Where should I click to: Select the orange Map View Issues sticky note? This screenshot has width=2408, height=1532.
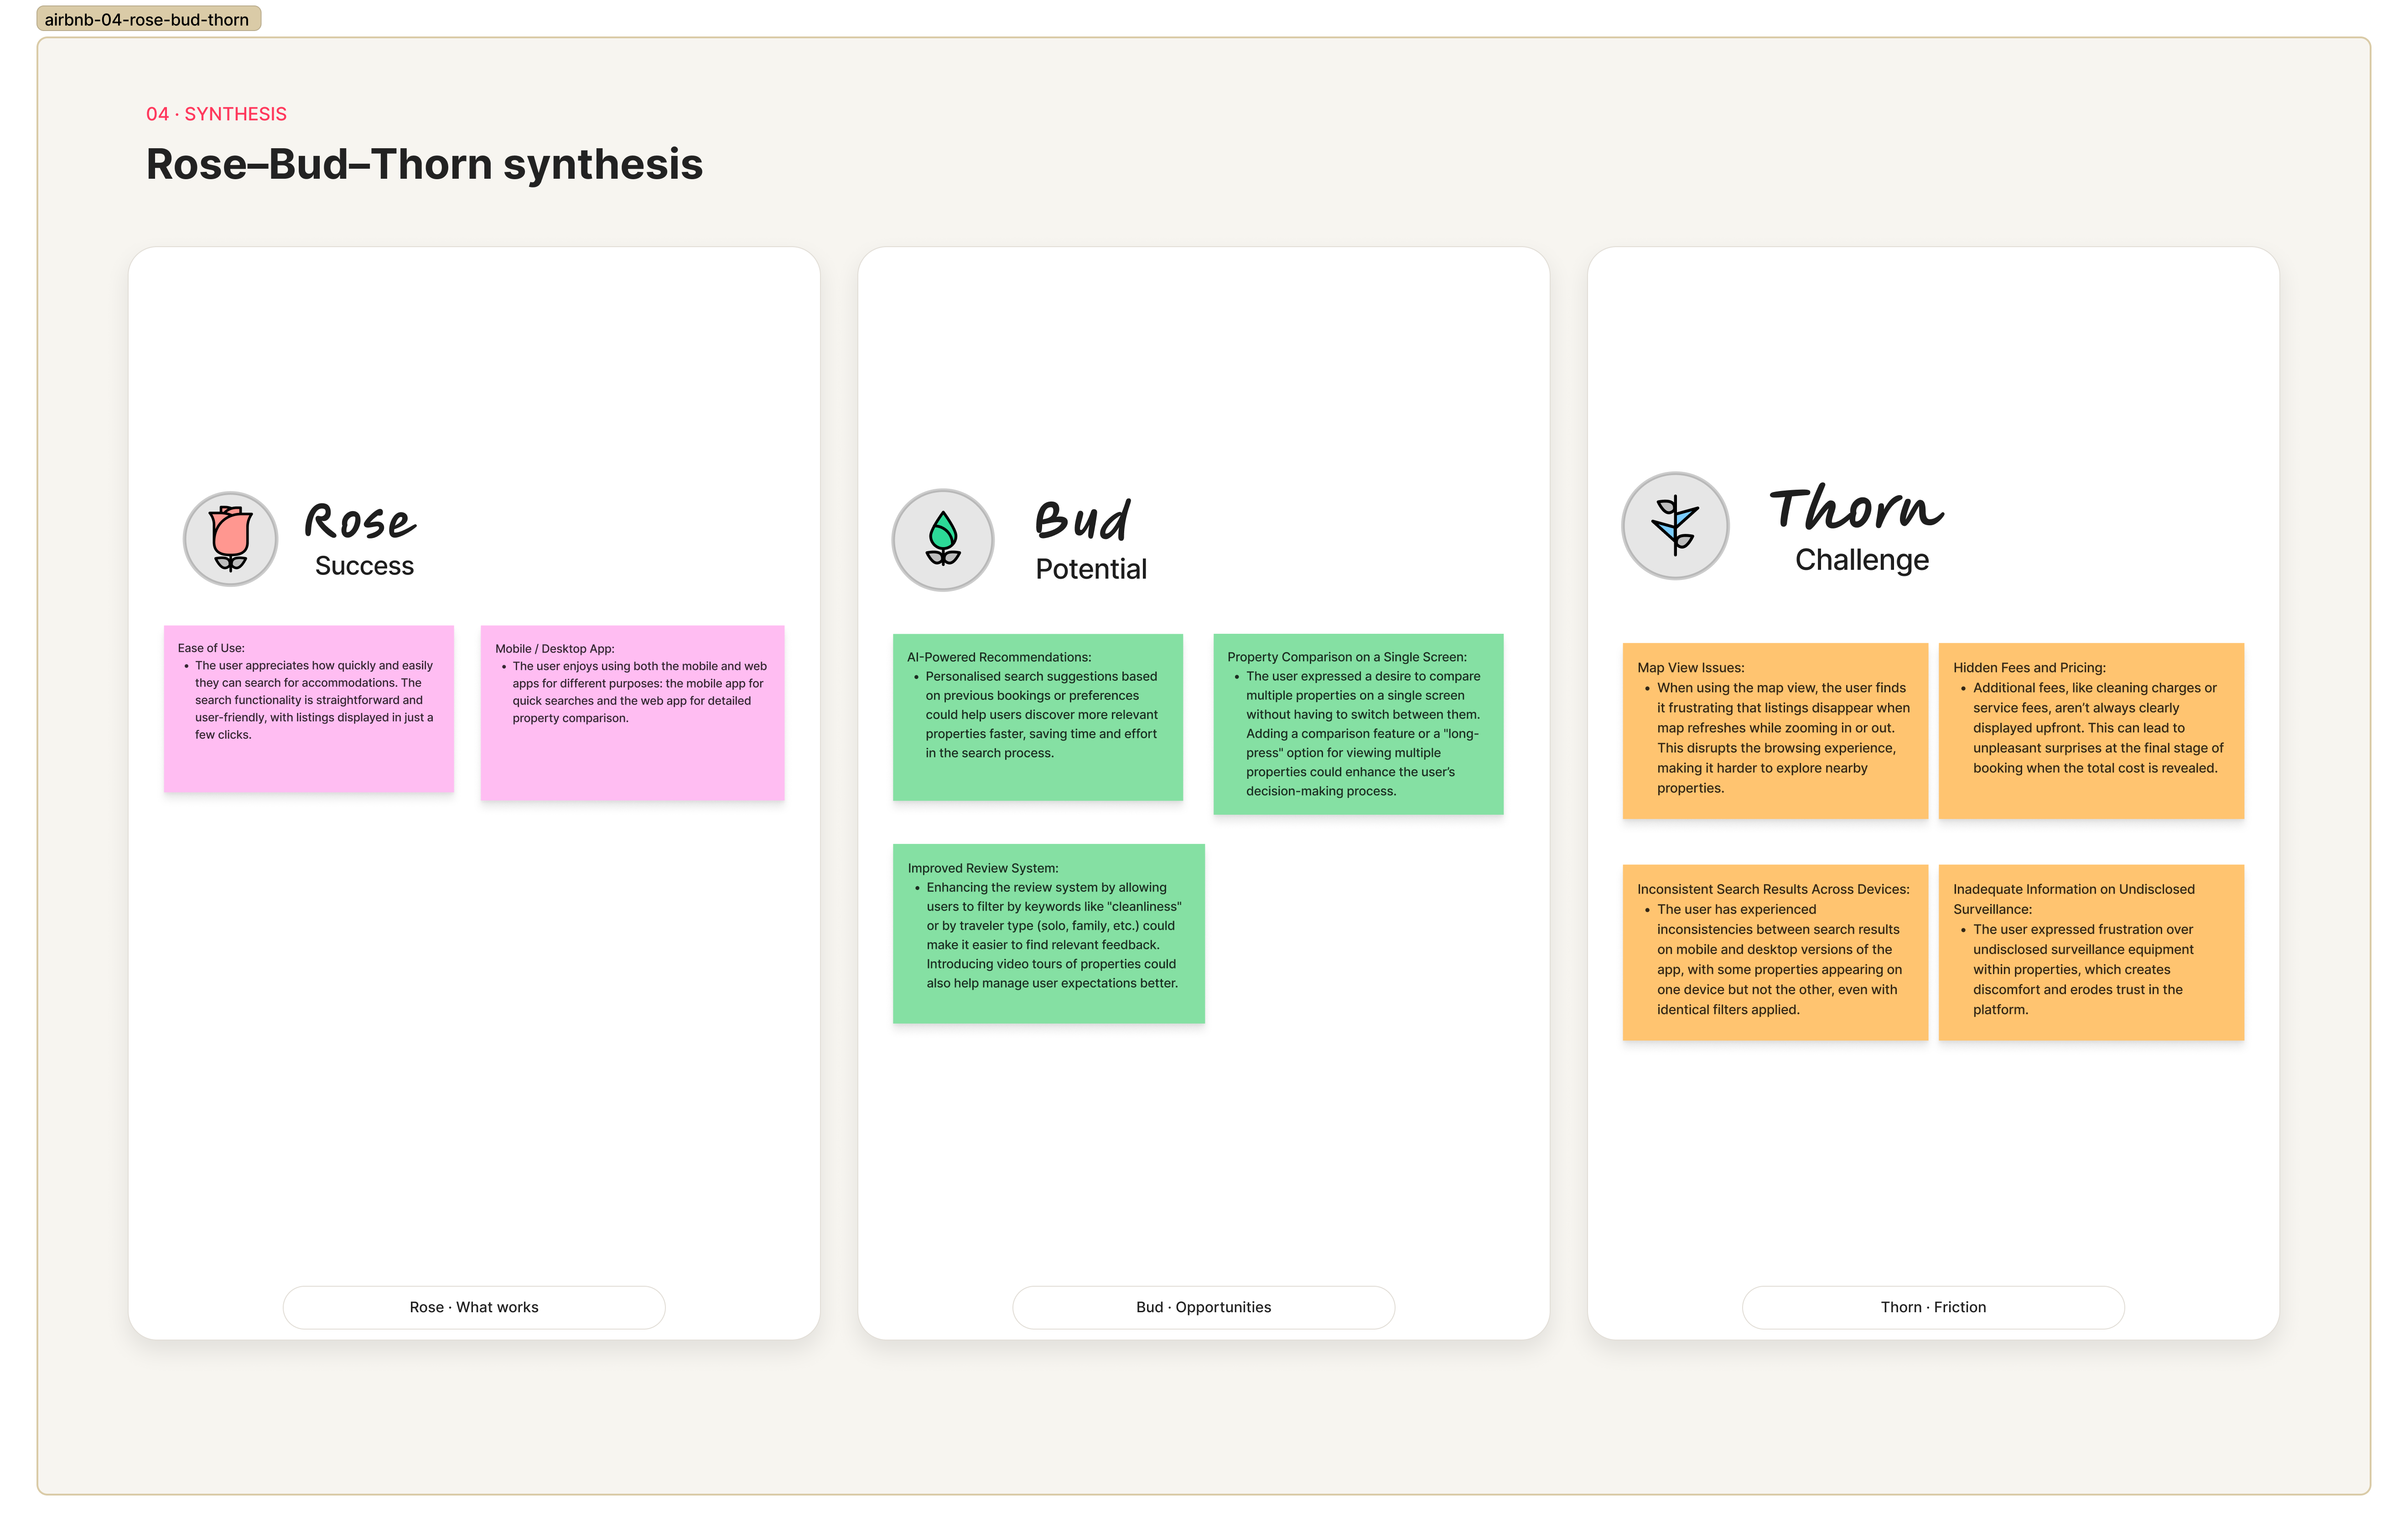(x=1775, y=731)
